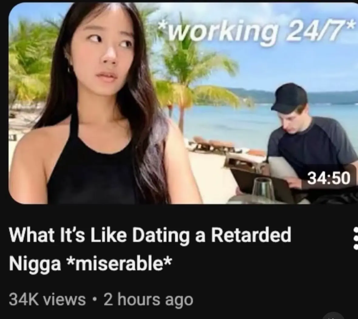This screenshot has height=319, width=358.
Task: Click the blue sea area in thumbnail
Action: click(228, 121)
